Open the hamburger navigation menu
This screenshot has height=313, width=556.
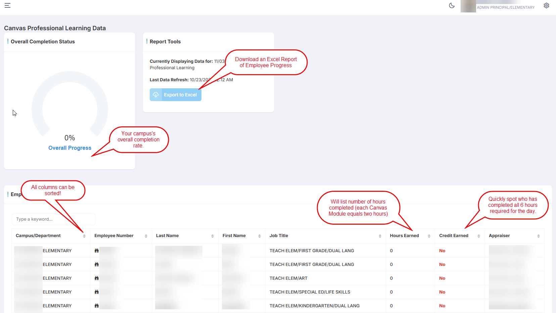coord(7,5)
